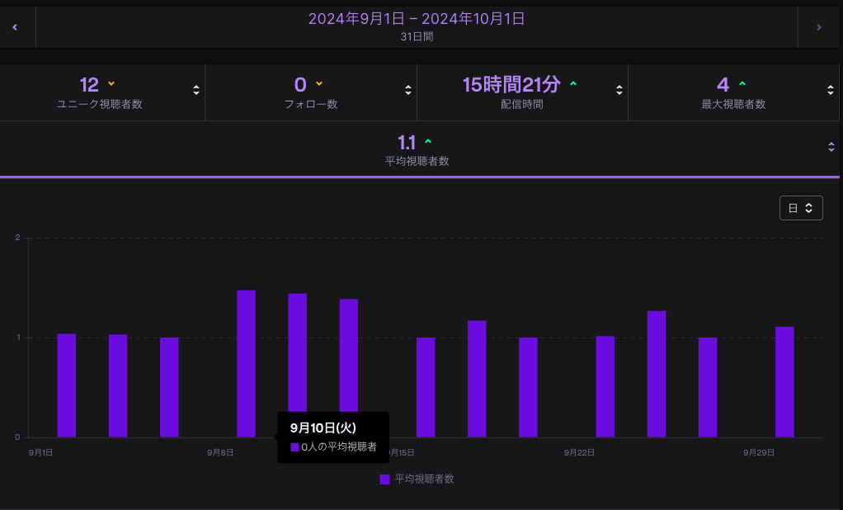This screenshot has height=510, width=843.
Task: Open metric switcher arrows beside 平均視聴者数
Action: tap(831, 147)
